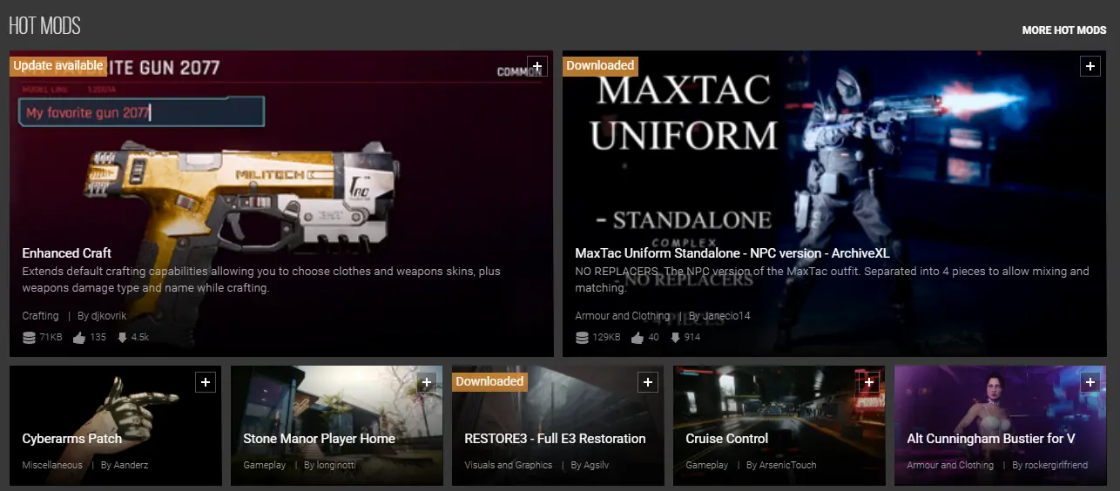Click the Update available badge
This screenshot has height=491, width=1120.
coord(58,65)
